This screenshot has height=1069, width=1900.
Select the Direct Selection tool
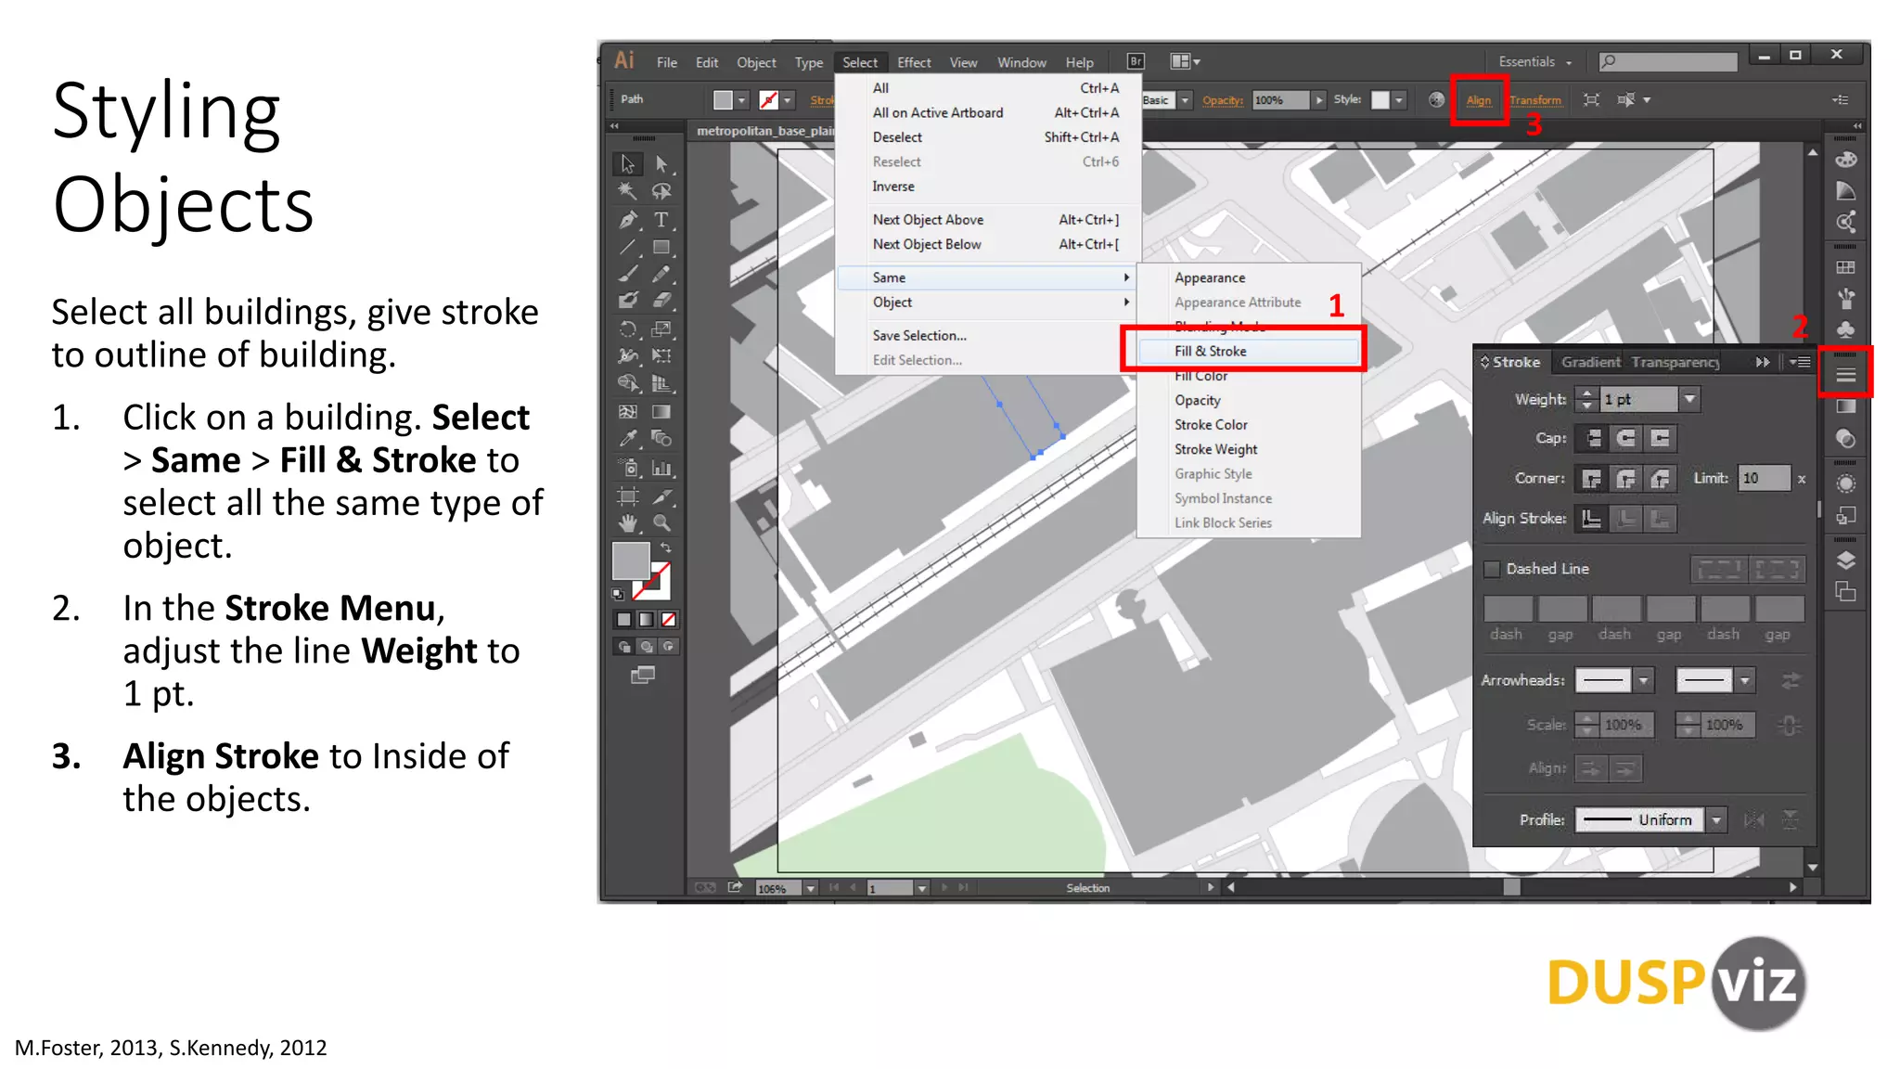[661, 164]
